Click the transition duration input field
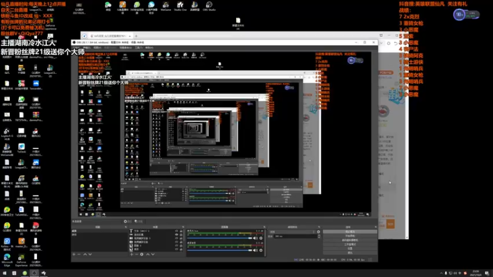This screenshot has width=493, height=277. coord(295,236)
